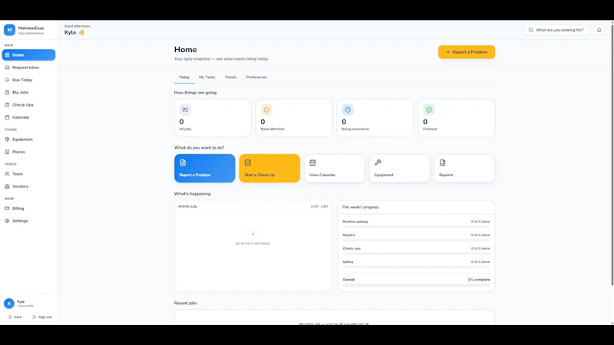
Task: Open the Calendar sidebar item
Action: [28, 117]
